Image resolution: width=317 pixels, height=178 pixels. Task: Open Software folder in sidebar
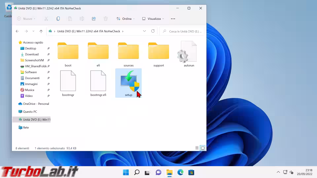tap(28, 72)
